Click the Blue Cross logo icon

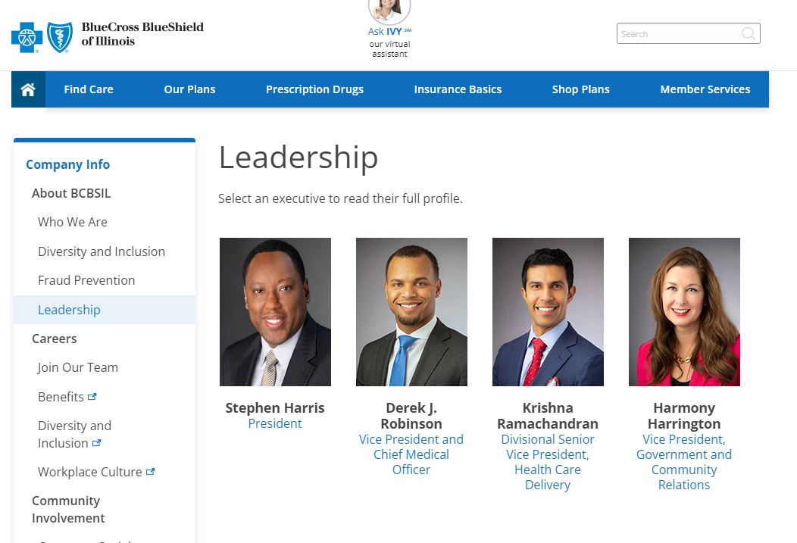pyautogui.click(x=27, y=37)
